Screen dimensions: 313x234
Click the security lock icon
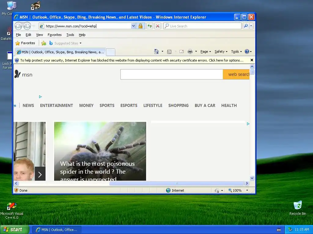pyautogui.click(x=140, y=26)
